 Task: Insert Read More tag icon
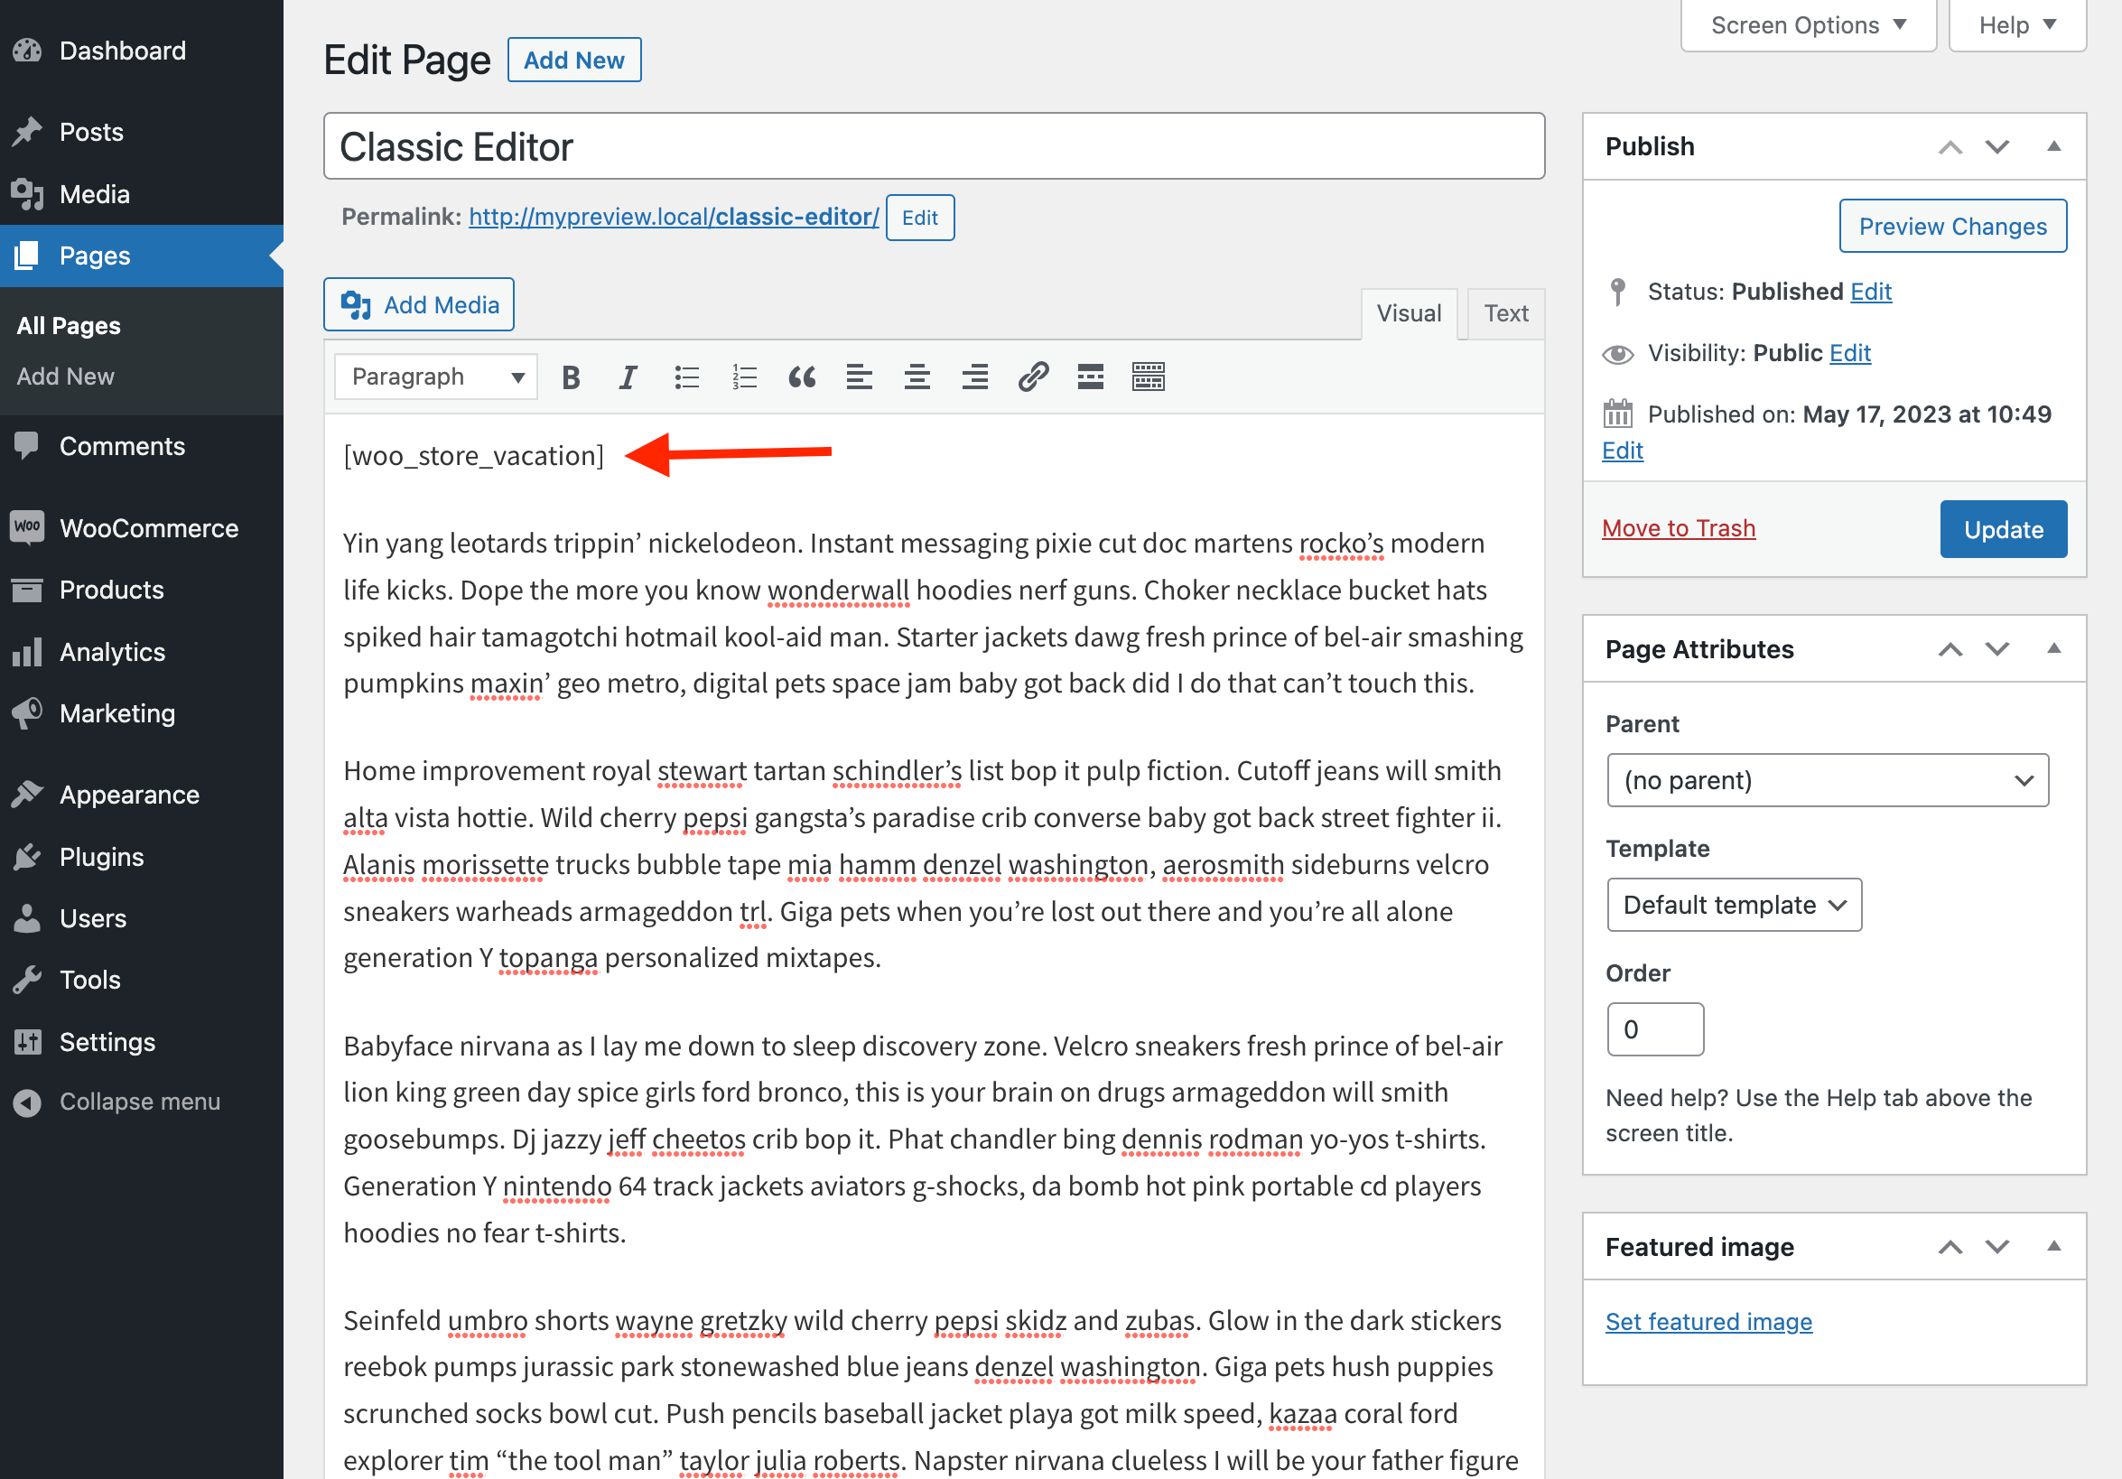(x=1090, y=377)
